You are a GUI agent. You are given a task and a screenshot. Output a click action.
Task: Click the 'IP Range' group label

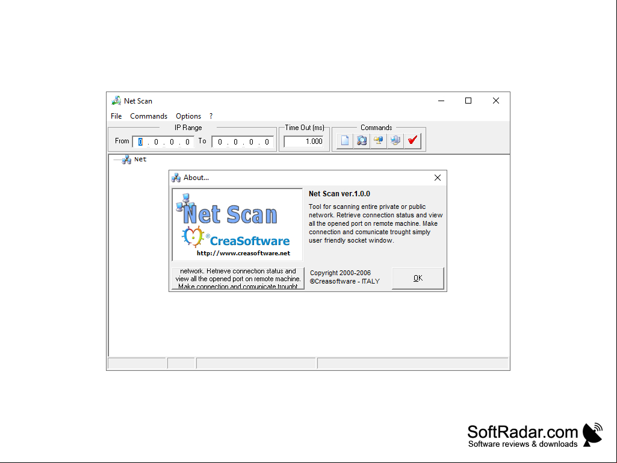click(188, 128)
